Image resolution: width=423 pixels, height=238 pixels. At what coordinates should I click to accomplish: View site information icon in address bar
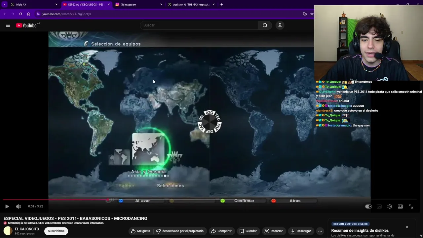(x=38, y=14)
